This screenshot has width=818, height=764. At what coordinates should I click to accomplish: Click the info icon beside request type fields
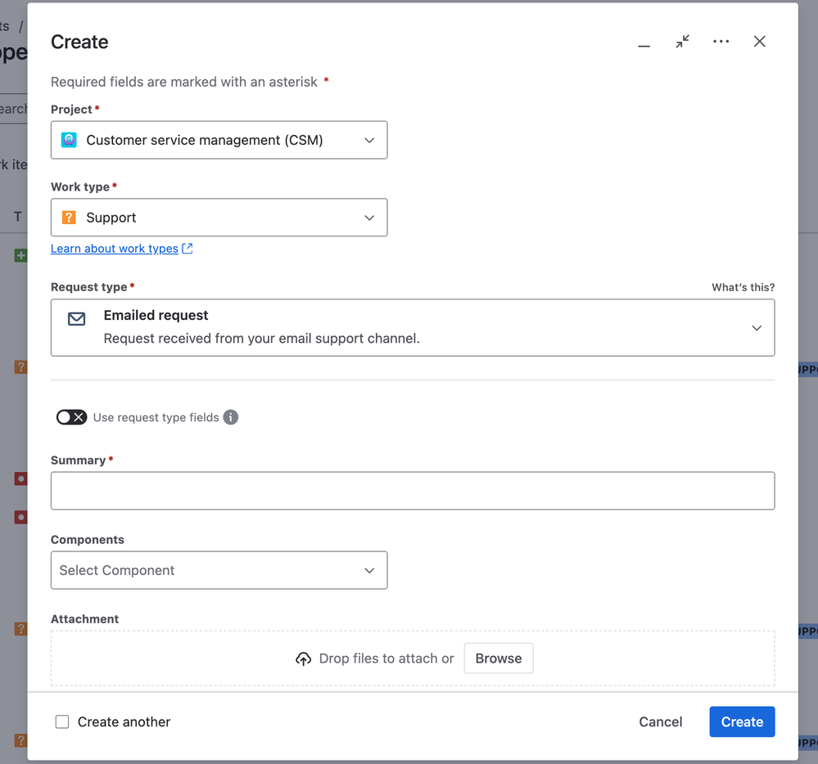pos(231,417)
